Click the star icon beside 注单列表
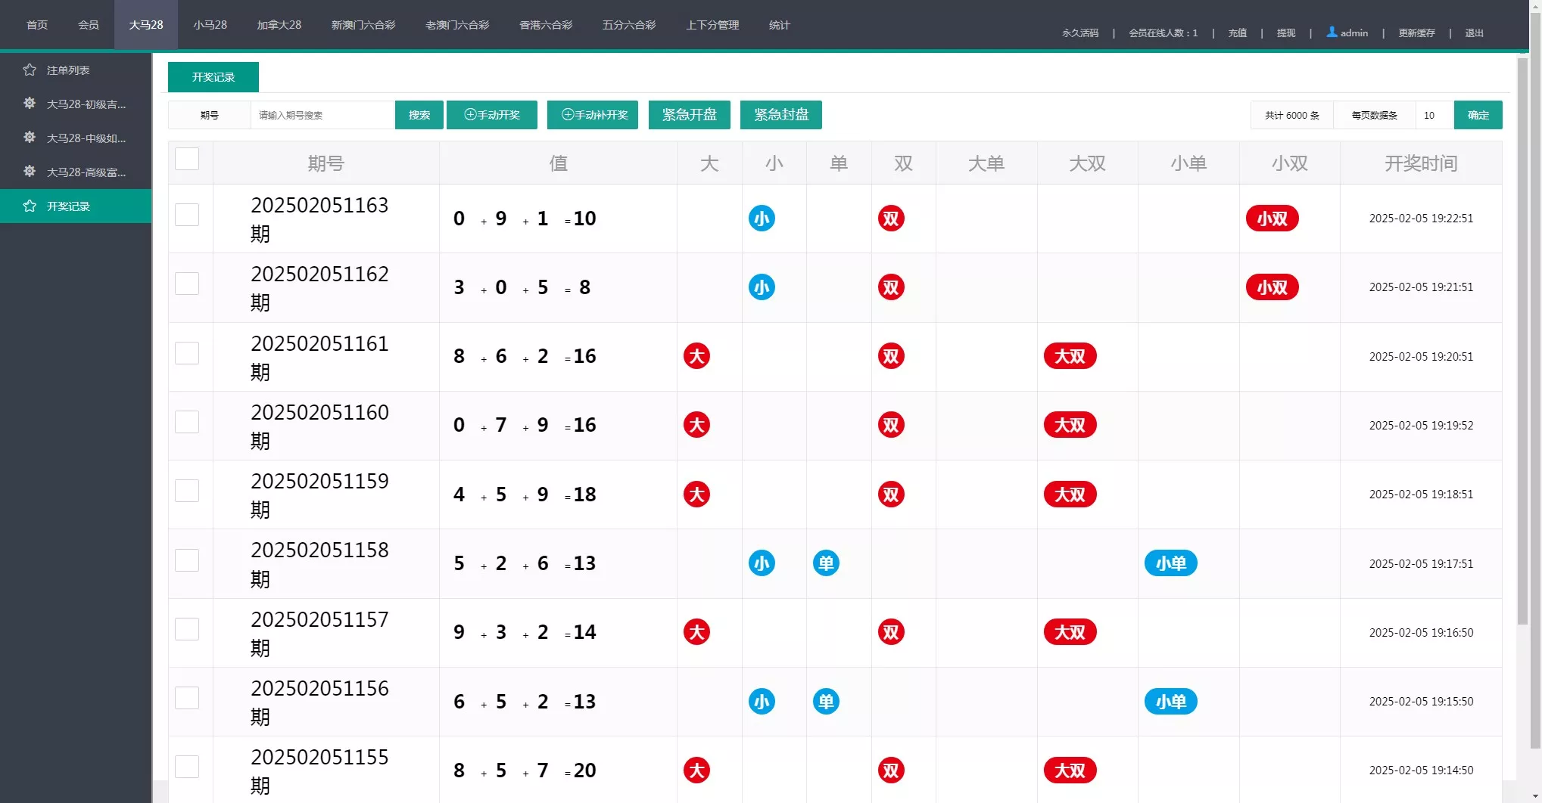The width and height of the screenshot is (1542, 803). pos(30,70)
